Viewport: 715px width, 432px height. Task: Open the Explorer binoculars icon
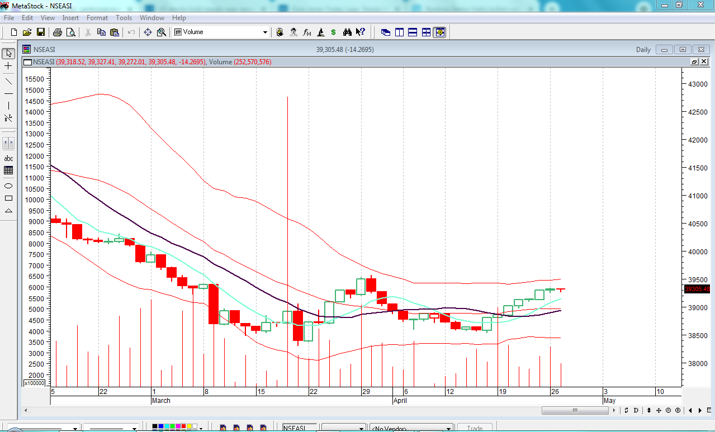[x=347, y=32]
